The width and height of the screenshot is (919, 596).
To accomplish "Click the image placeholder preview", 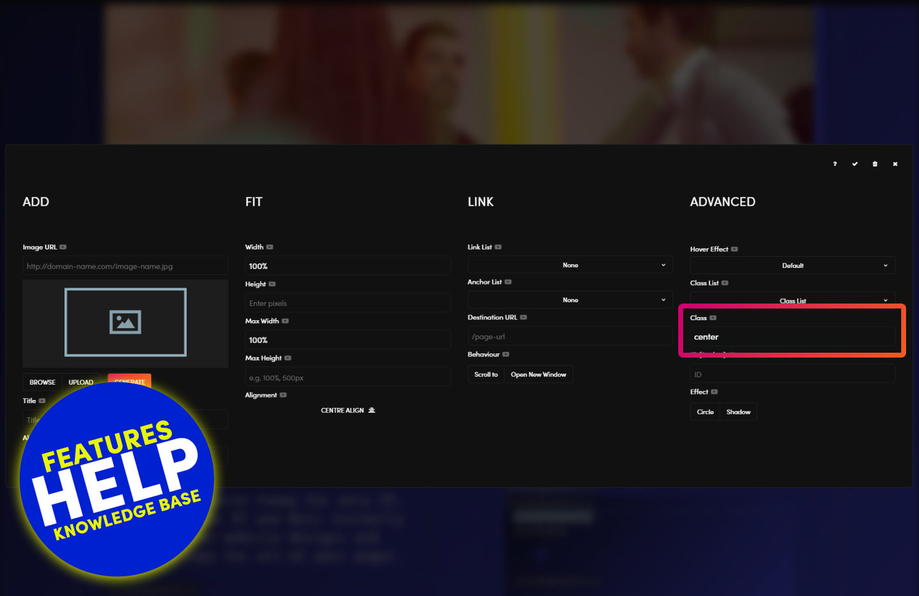I will click(125, 322).
